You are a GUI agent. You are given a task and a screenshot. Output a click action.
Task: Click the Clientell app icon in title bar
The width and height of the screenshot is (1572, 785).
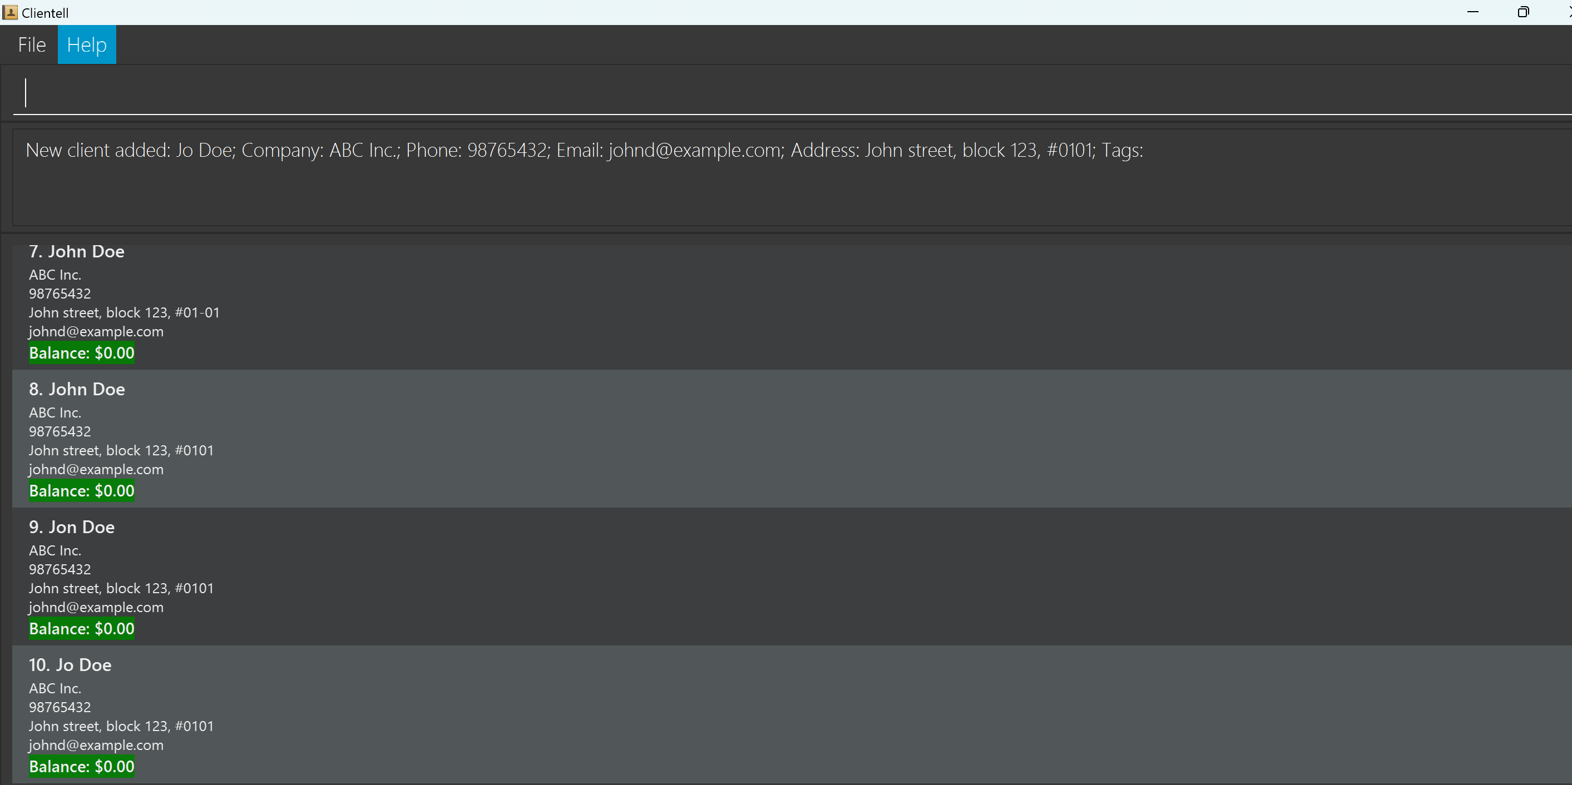pos(10,12)
